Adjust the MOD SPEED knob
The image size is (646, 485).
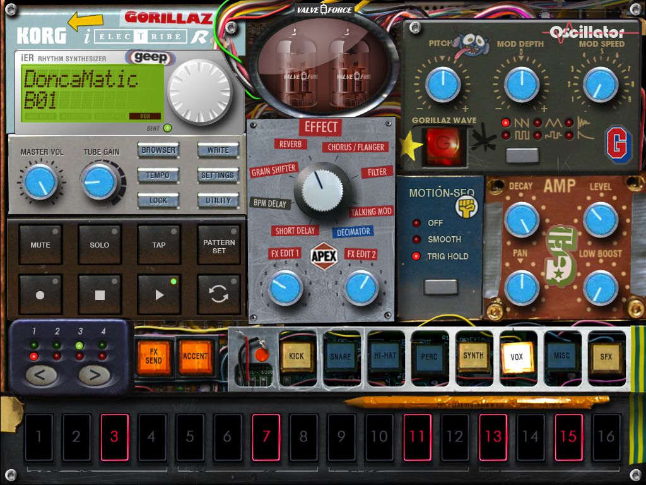601,84
